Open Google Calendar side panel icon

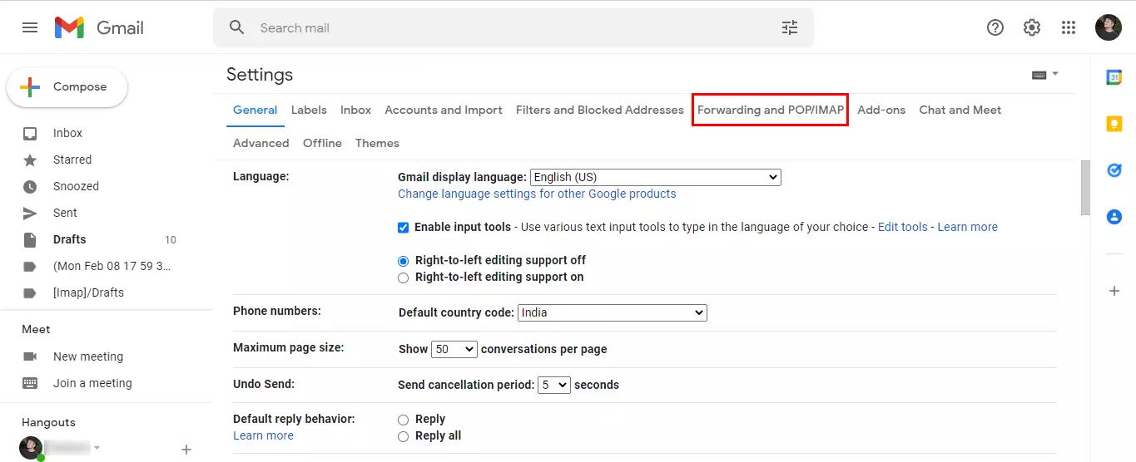pos(1114,77)
